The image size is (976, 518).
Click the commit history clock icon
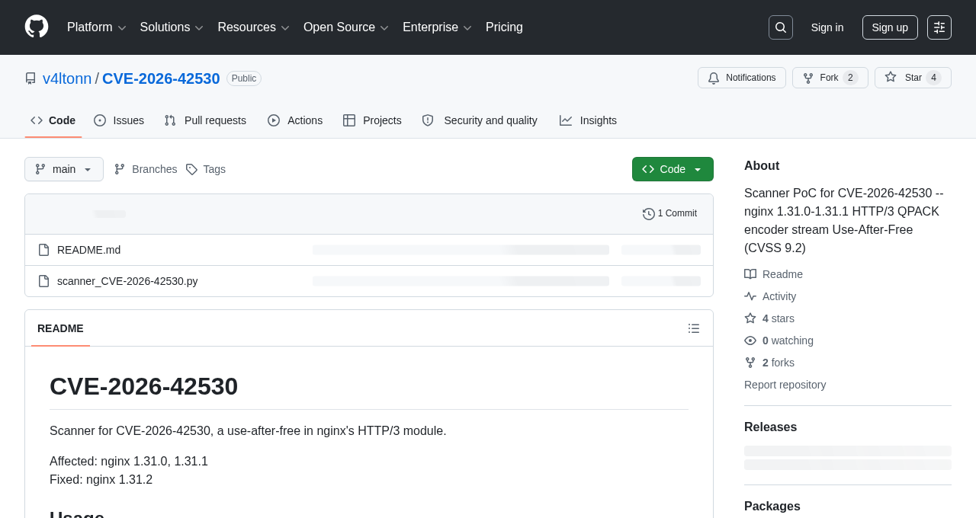pos(649,214)
